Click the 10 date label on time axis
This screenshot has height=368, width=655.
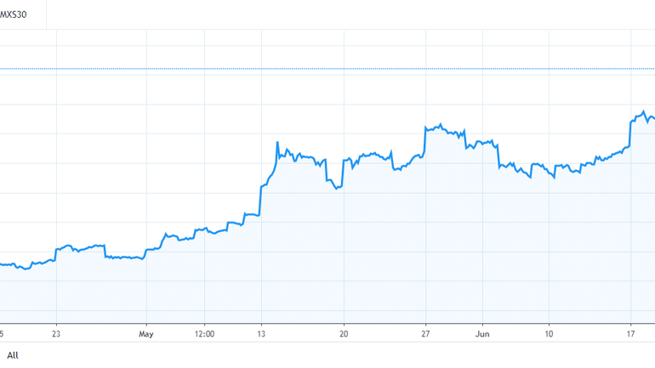pos(550,335)
